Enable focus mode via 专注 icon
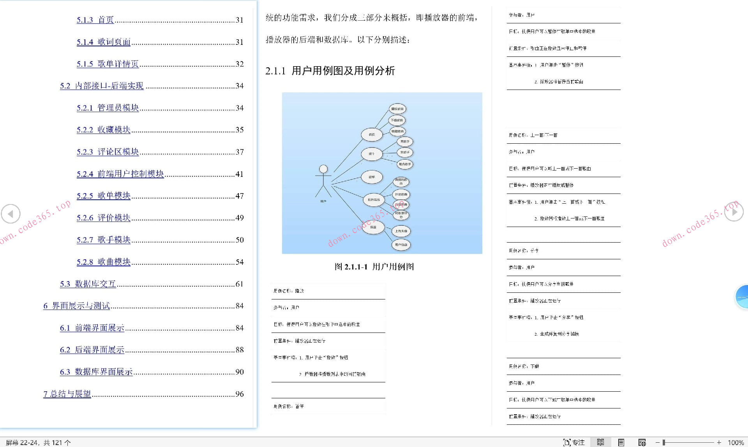 573,442
